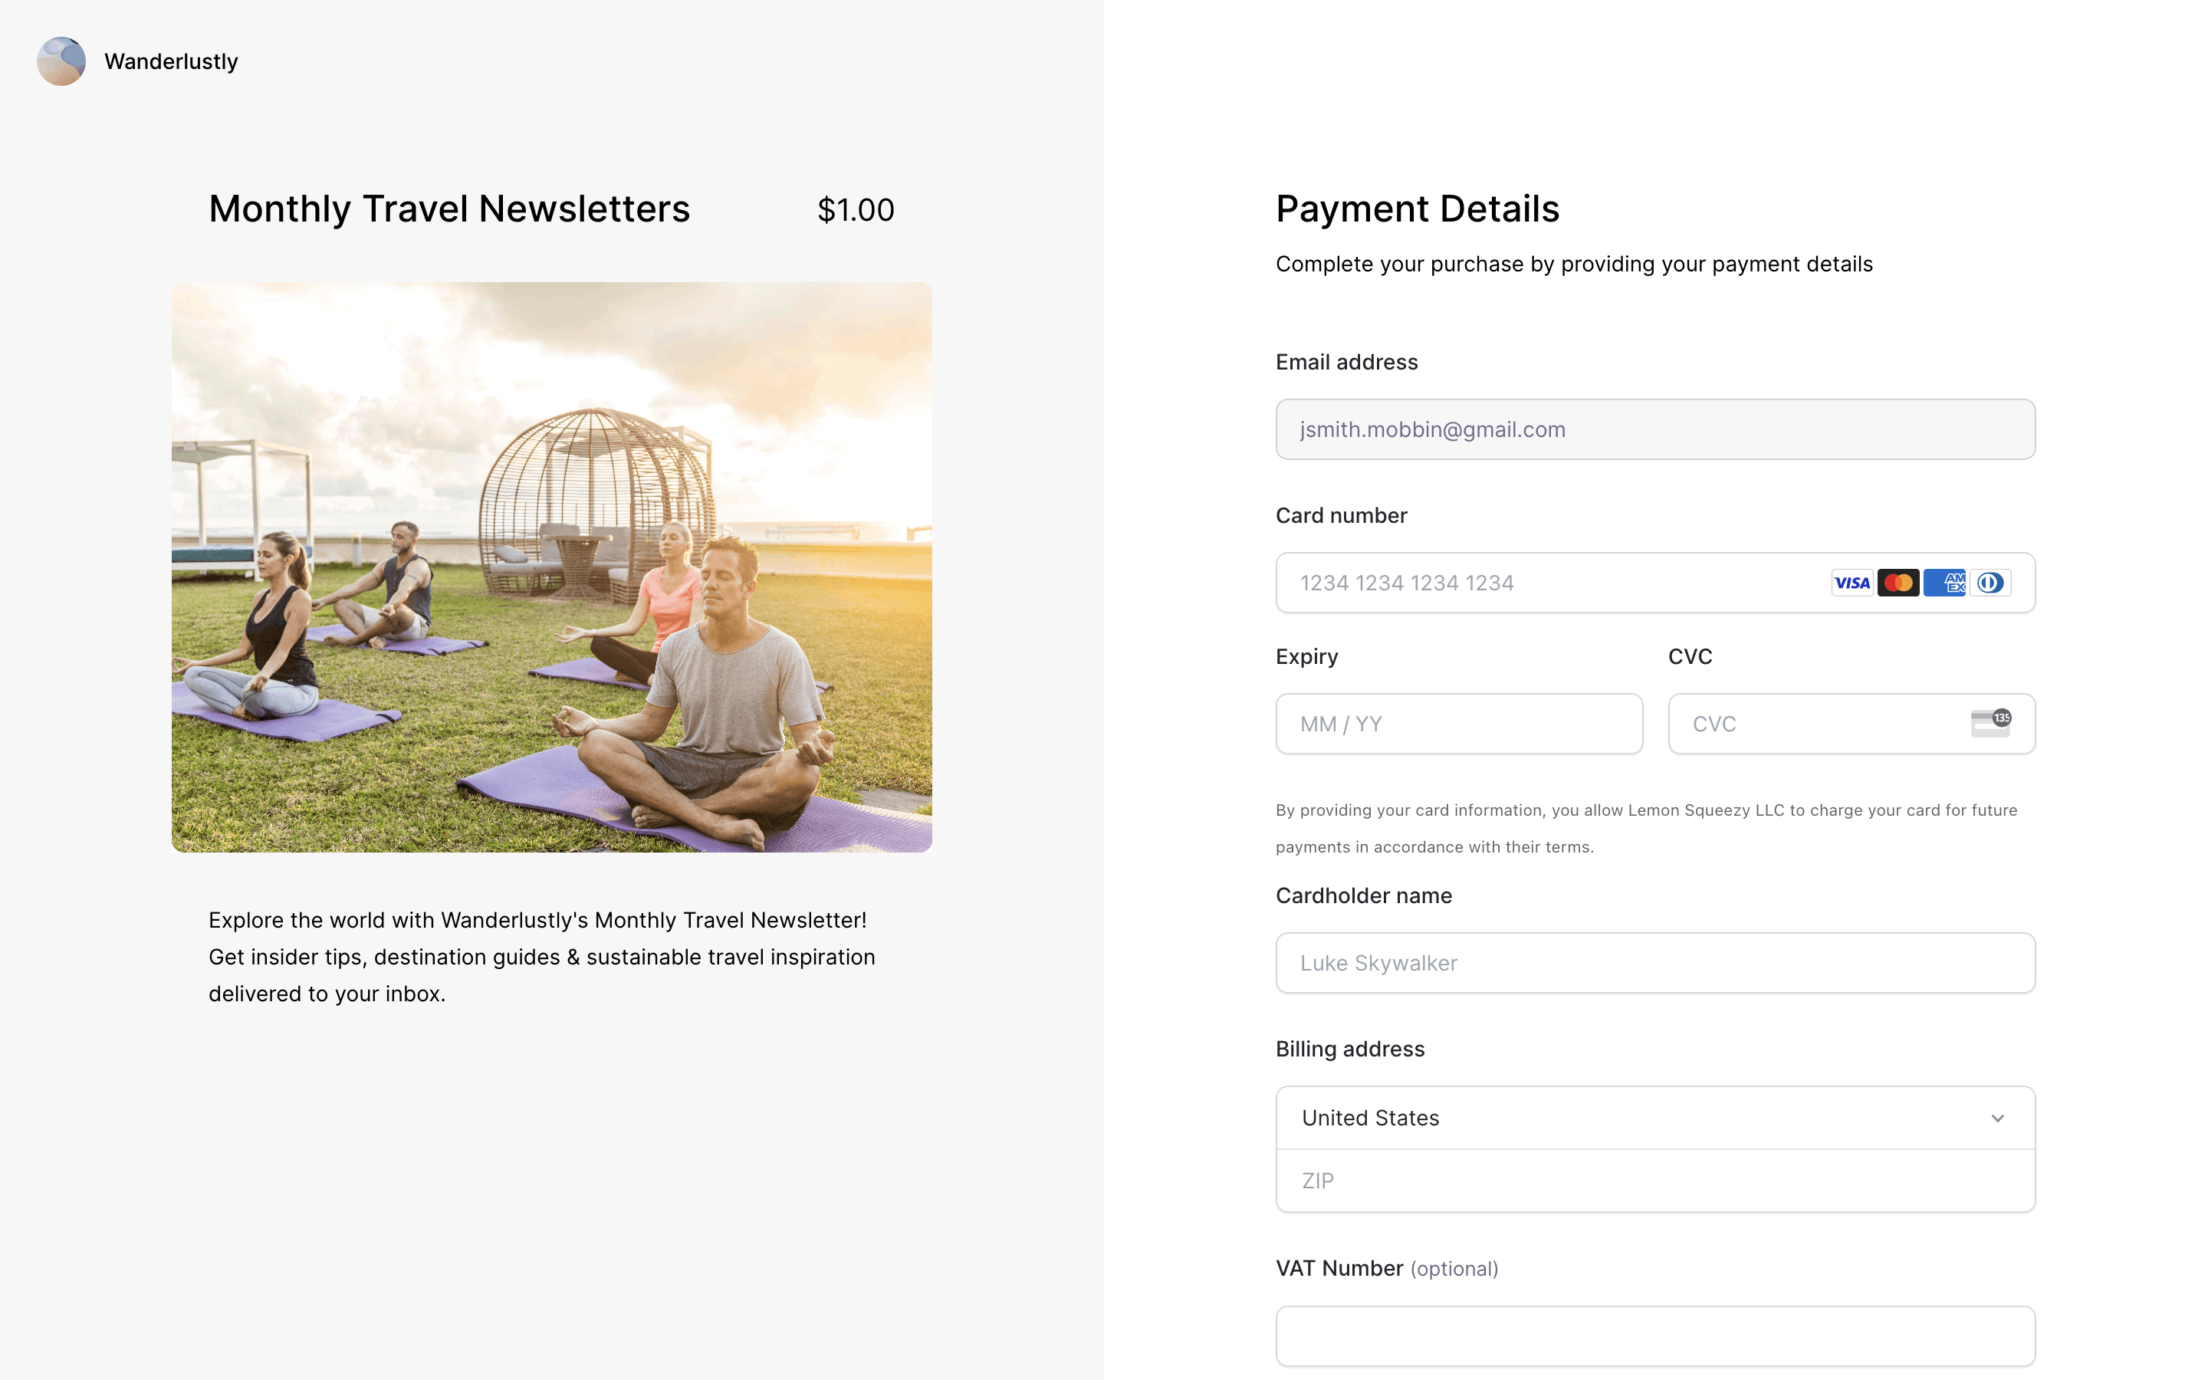This screenshot has height=1380, width=2208.
Task: Focus the email address field
Action: 1654,429
